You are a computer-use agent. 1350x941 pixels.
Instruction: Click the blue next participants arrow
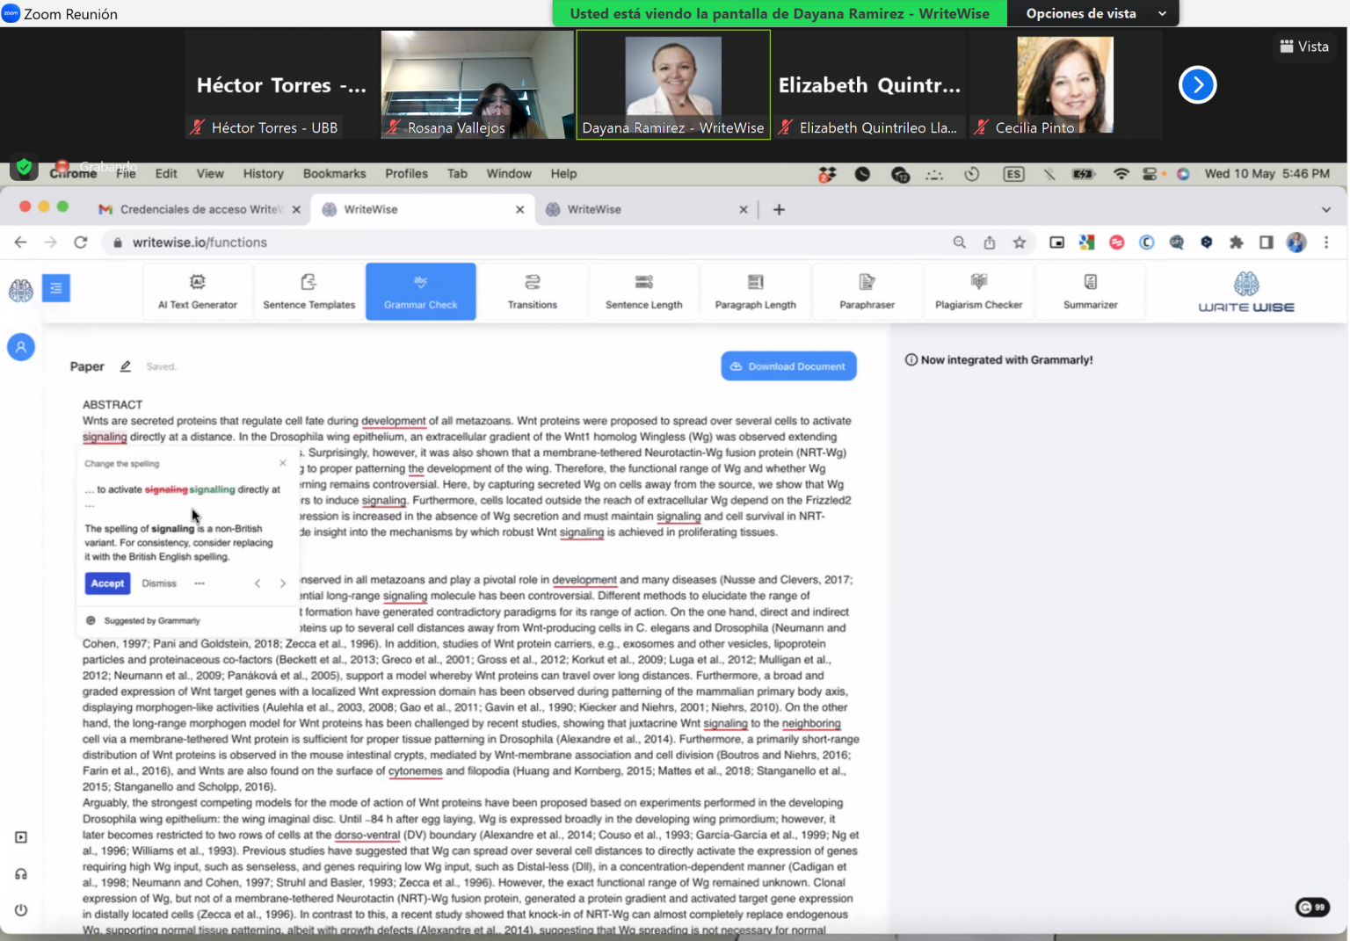click(x=1197, y=84)
